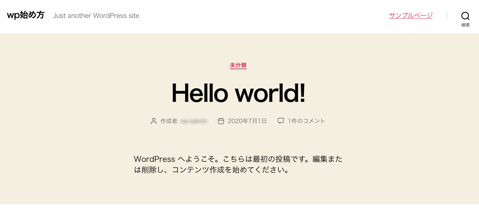Click the Just another WordPress site tagline

tap(96, 16)
